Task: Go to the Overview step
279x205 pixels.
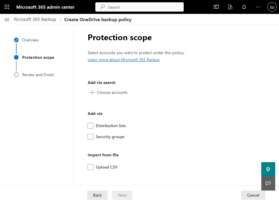Action: 30,40
